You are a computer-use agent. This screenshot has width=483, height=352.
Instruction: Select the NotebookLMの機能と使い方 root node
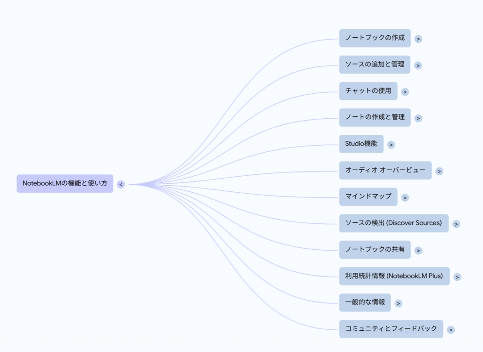click(x=65, y=184)
